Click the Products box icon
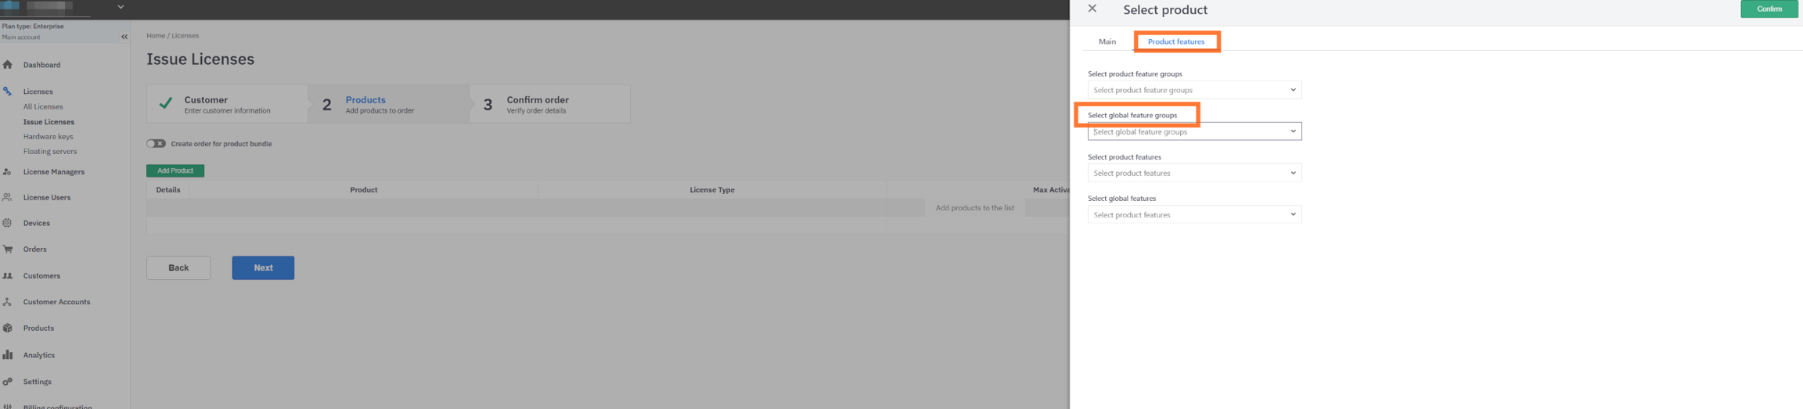 click(x=8, y=328)
